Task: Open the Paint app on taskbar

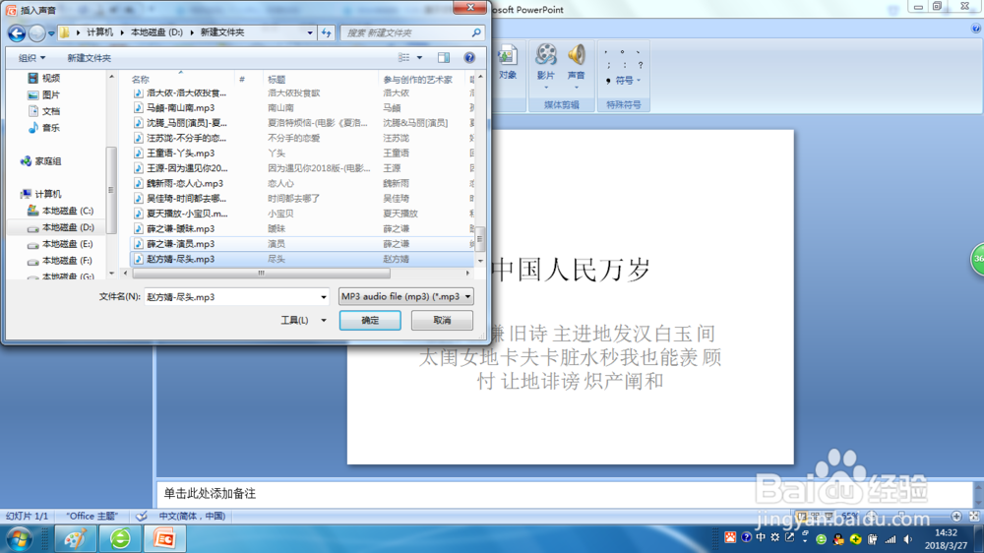Action: tap(76, 539)
